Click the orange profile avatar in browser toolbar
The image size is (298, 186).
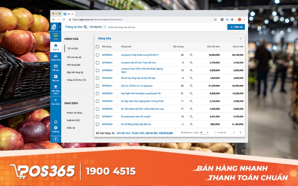[240, 19]
